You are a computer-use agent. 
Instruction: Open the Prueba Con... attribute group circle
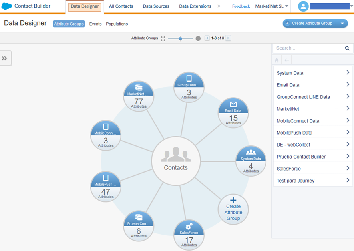pyautogui.click(x=139, y=226)
